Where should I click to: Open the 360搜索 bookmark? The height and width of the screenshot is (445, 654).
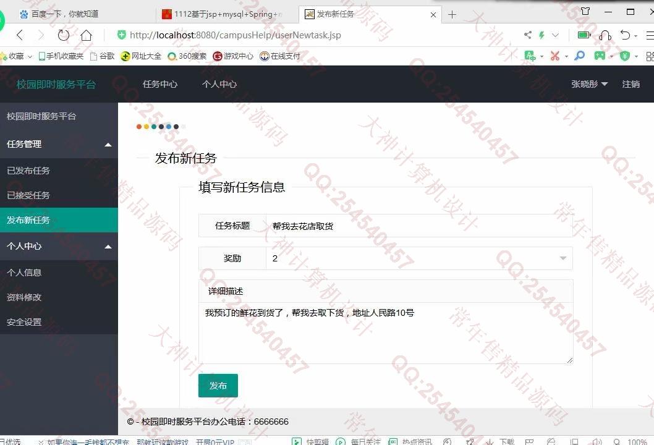pyautogui.click(x=187, y=56)
